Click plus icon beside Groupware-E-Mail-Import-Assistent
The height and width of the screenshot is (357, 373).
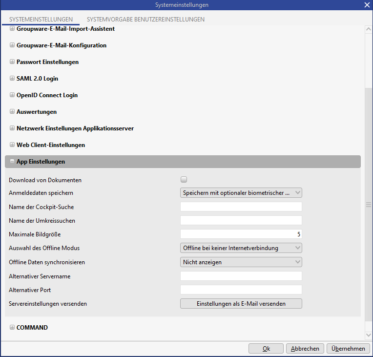point(12,29)
